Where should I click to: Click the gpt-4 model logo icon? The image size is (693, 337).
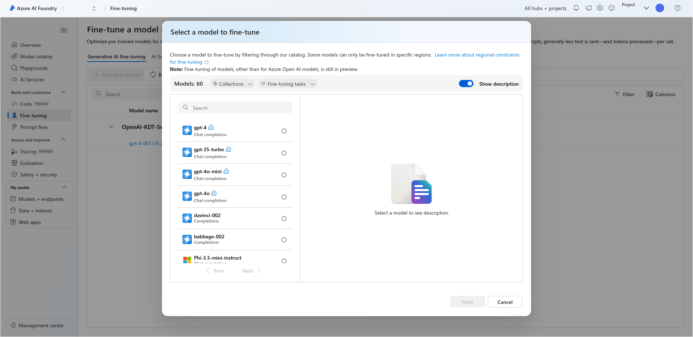pyautogui.click(x=187, y=130)
